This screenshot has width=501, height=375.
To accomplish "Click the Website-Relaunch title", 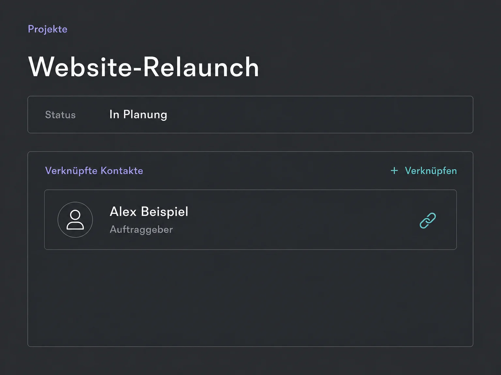I will pos(144,67).
